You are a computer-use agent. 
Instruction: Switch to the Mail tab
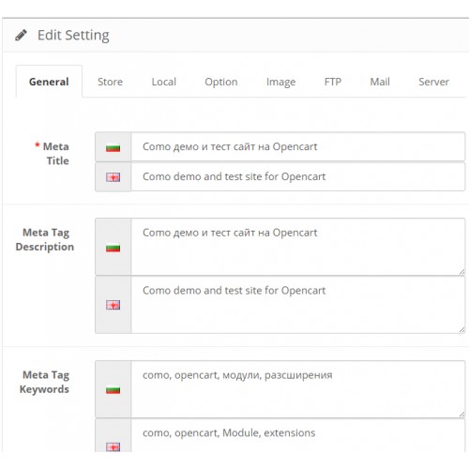pyautogui.click(x=380, y=82)
